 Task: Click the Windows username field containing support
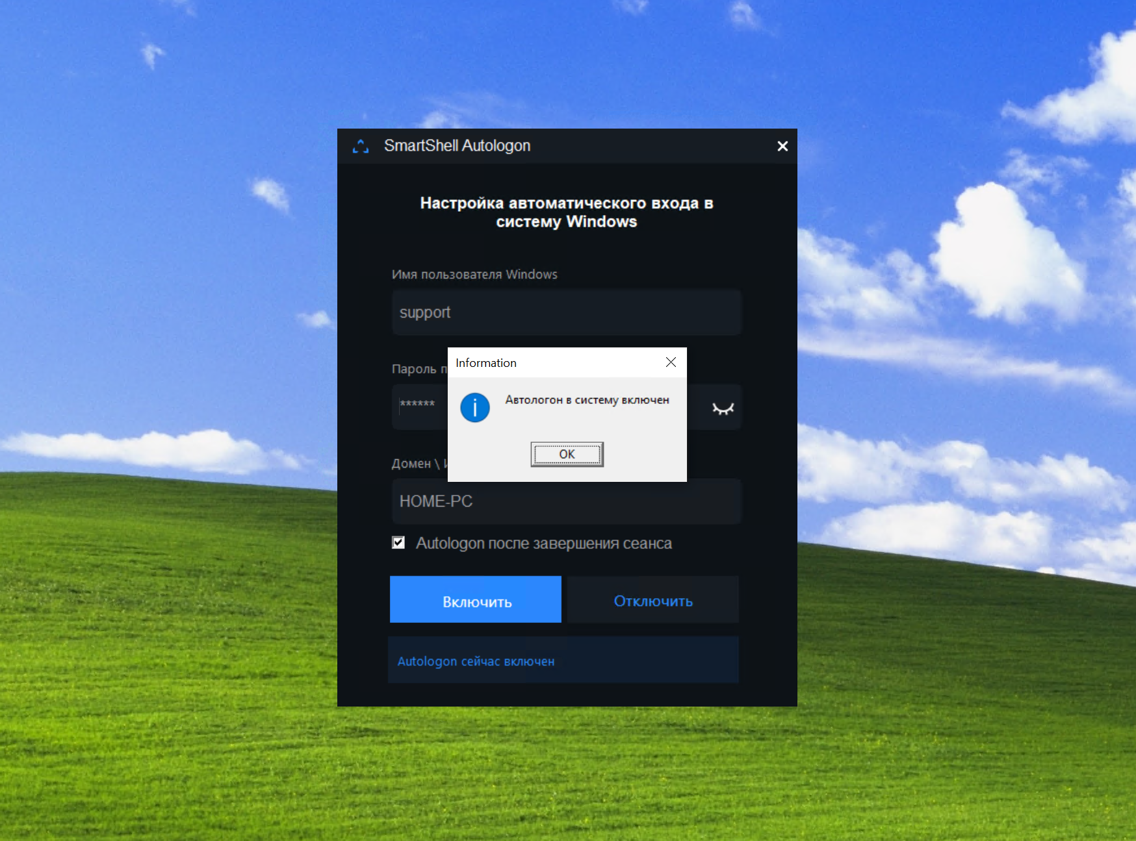pos(566,312)
